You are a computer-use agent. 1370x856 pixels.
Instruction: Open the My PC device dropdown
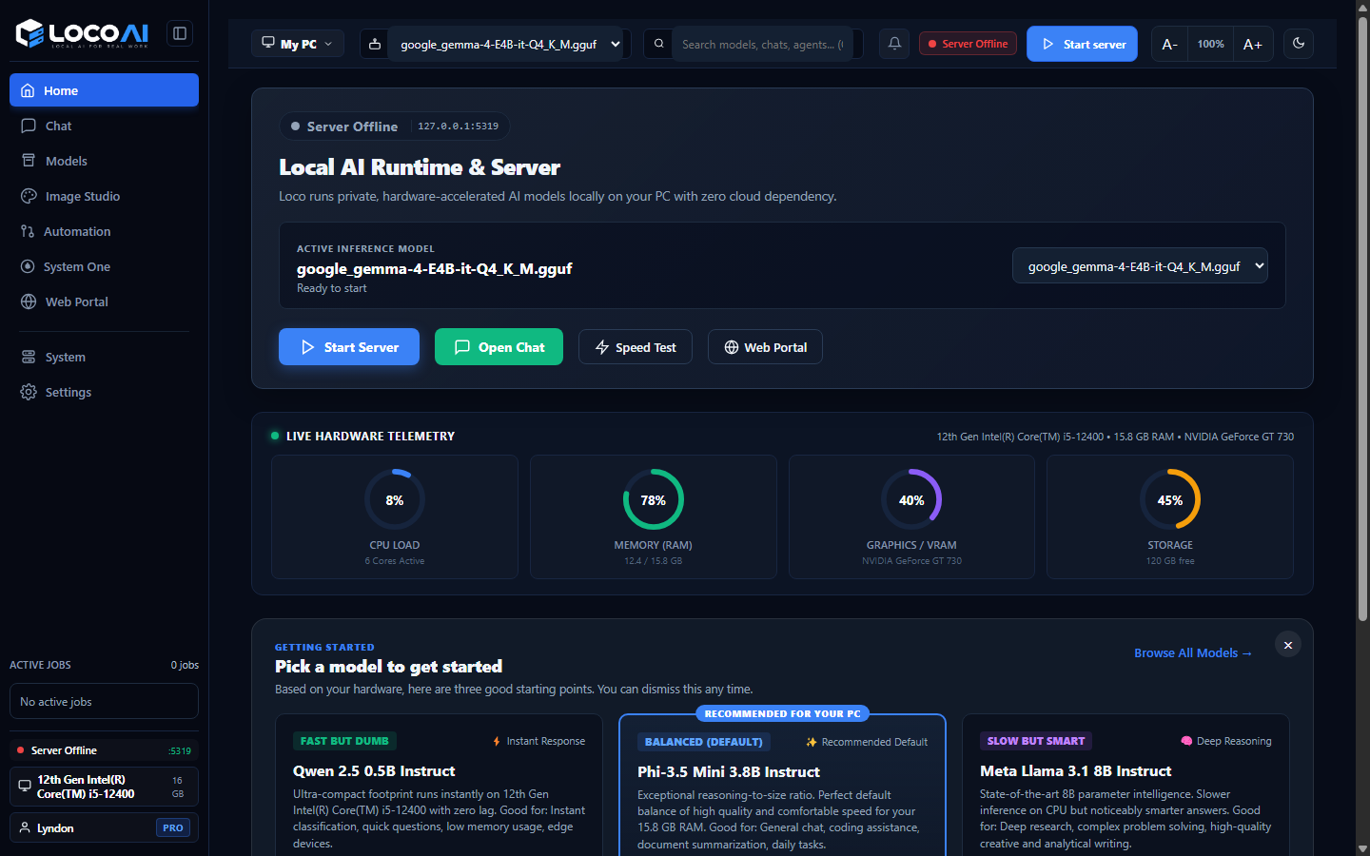tap(298, 44)
